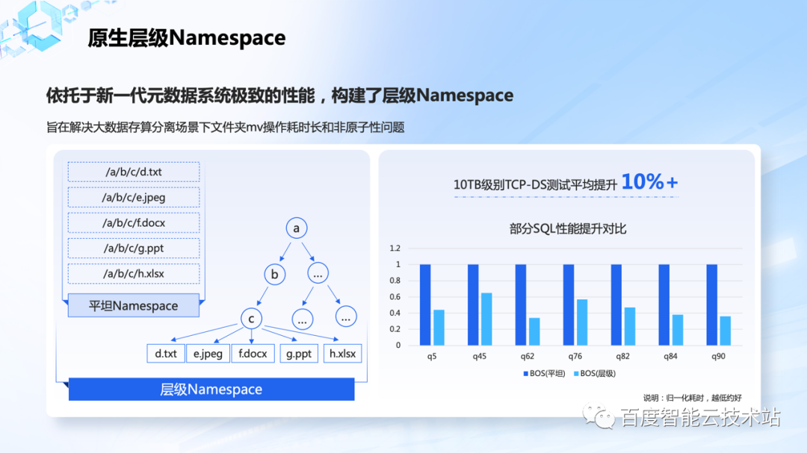Click the BOS(平坦) legend label
This screenshot has width=807, height=453.
pyautogui.click(x=547, y=374)
